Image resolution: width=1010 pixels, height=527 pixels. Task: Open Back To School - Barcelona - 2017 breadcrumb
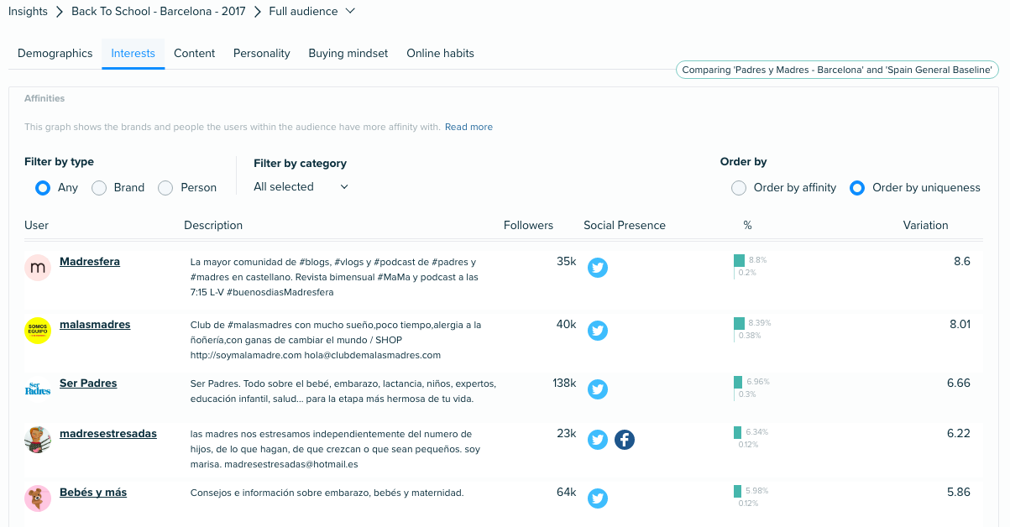159,11
